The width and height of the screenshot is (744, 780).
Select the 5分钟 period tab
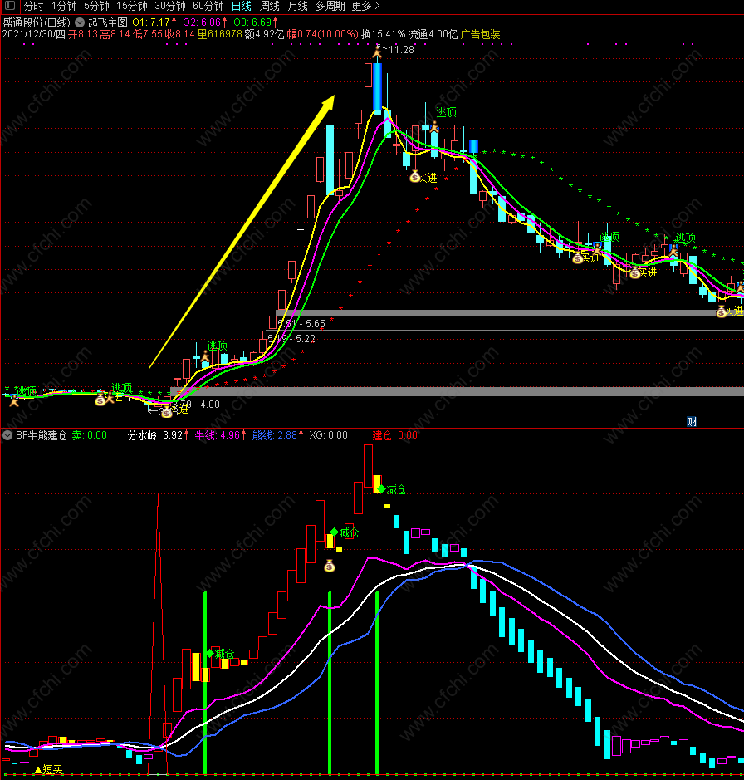96,6
